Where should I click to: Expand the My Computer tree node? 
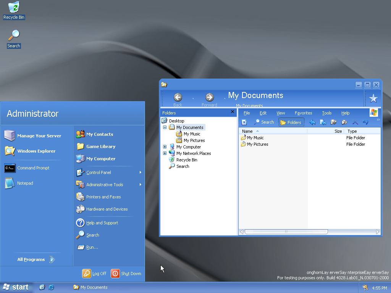pos(165,147)
